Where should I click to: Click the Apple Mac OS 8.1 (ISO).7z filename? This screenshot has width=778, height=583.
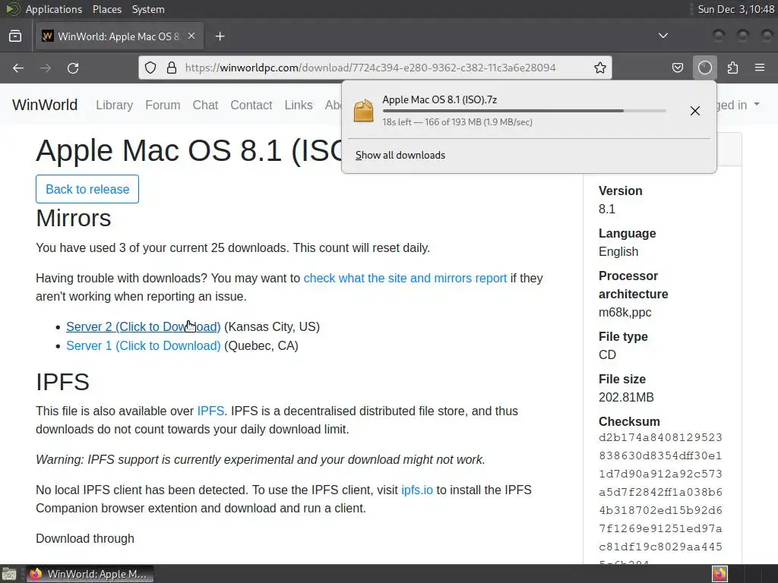coord(440,99)
